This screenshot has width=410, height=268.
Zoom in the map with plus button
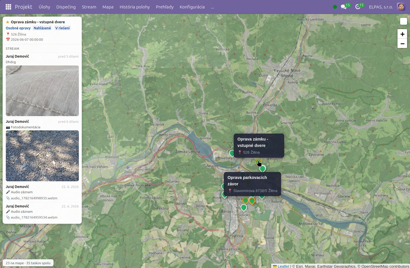point(402,34)
